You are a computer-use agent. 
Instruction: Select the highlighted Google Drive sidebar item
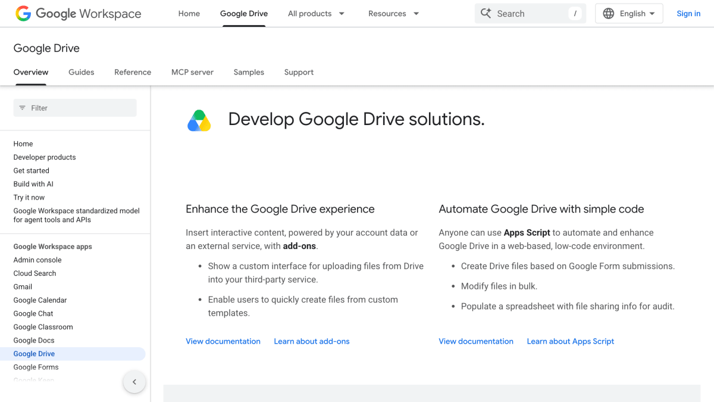tap(73, 354)
